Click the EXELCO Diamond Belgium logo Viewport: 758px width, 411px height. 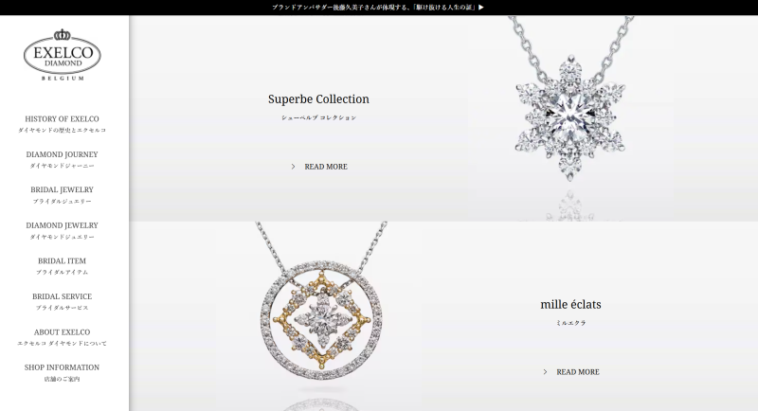click(x=63, y=55)
